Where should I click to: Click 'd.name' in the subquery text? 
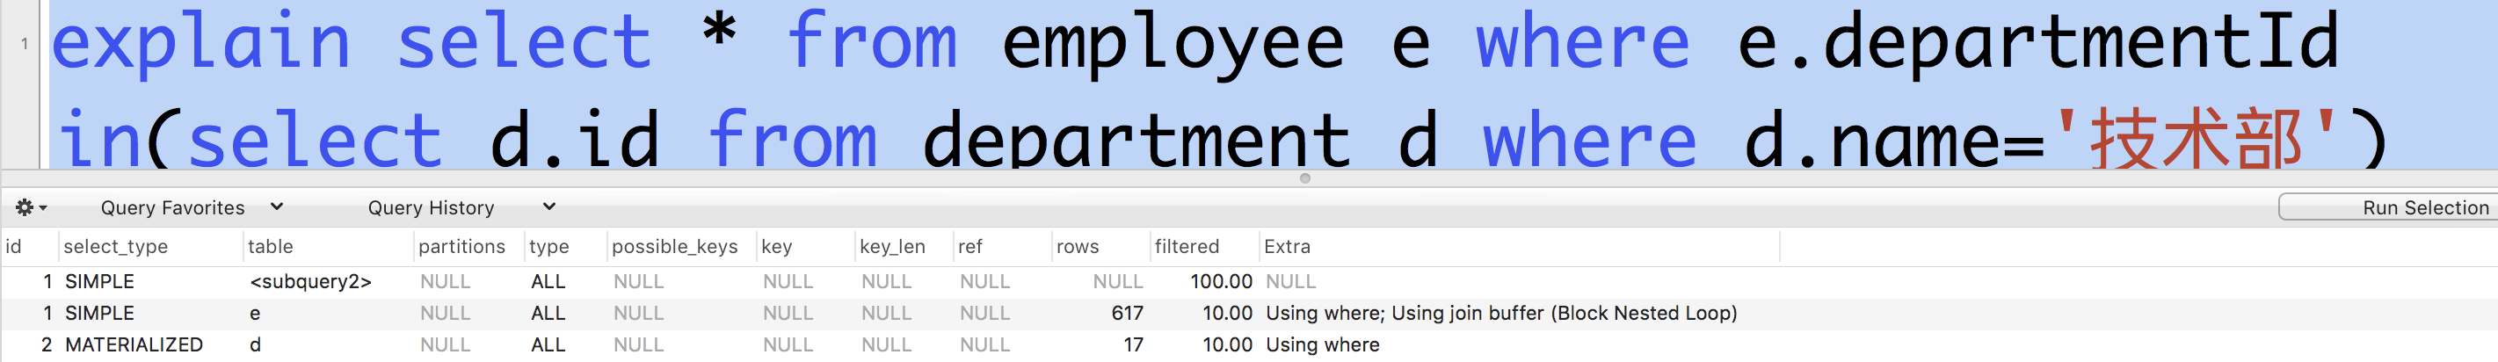[1870, 140]
